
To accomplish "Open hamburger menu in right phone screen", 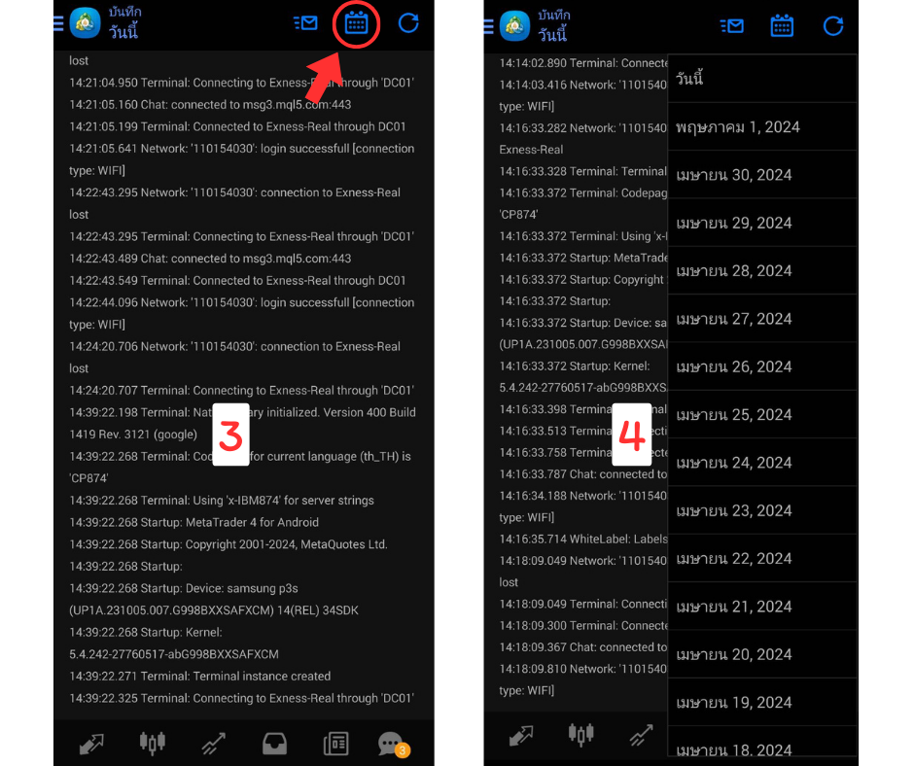I will coord(488,26).
